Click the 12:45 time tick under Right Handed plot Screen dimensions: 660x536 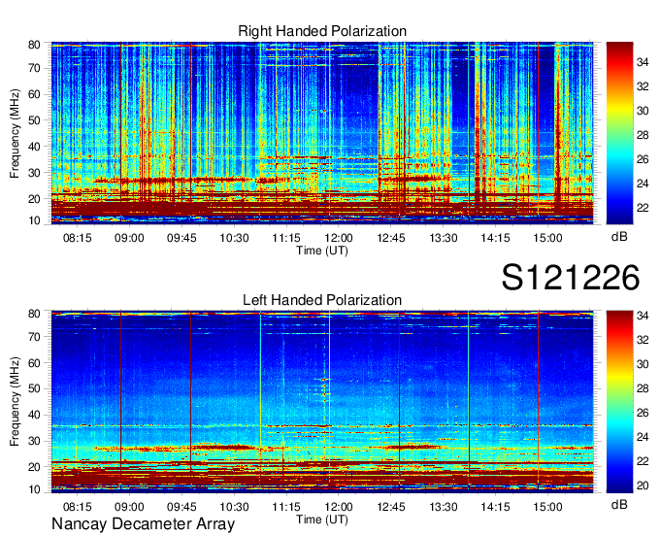391,238
